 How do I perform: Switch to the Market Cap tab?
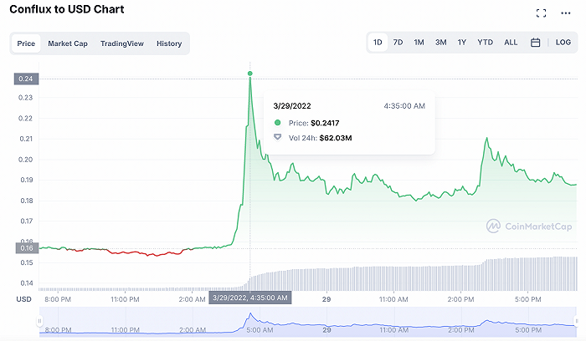point(68,43)
